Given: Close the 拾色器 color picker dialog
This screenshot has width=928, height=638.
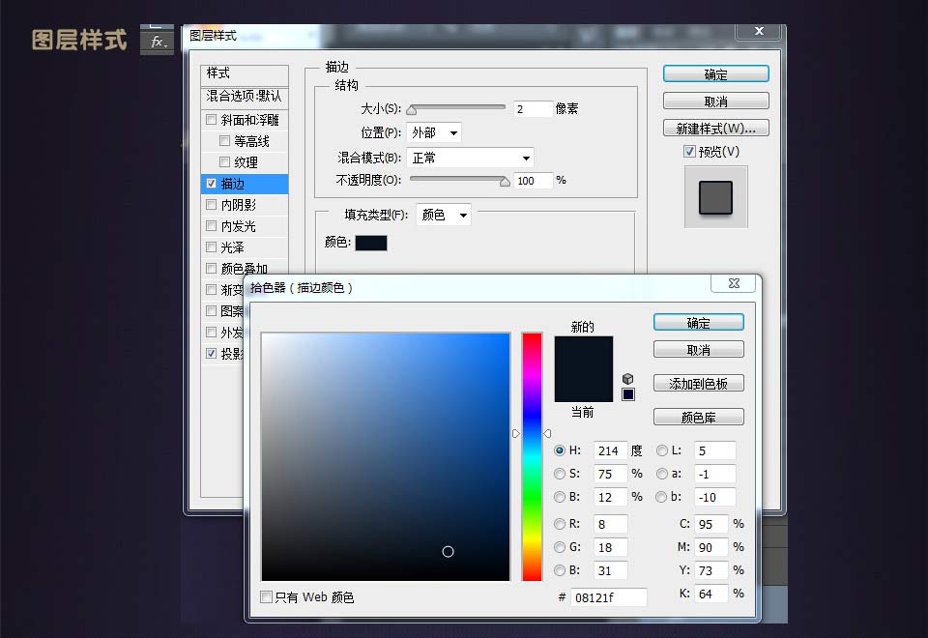Looking at the screenshot, I should pyautogui.click(x=732, y=283).
